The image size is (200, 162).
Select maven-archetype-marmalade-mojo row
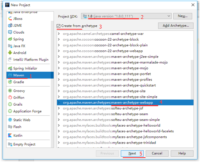pos(125,62)
